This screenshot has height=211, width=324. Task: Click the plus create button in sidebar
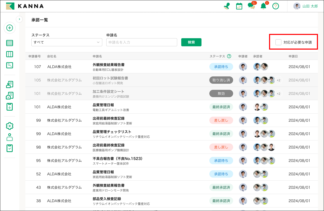point(10,28)
